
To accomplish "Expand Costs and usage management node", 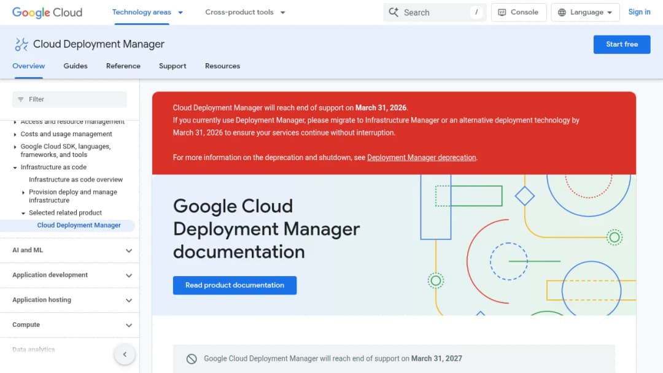I will click(x=15, y=134).
